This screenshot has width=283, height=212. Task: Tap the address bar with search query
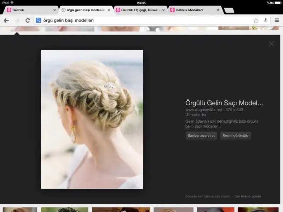(x=141, y=20)
